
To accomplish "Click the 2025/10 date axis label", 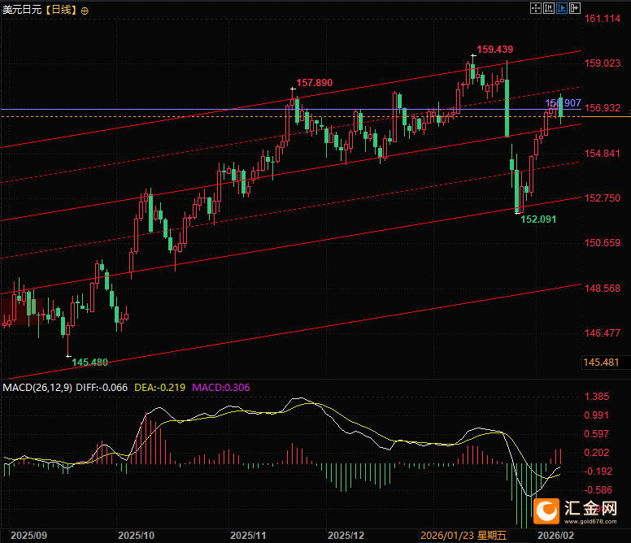I will 136,536.
